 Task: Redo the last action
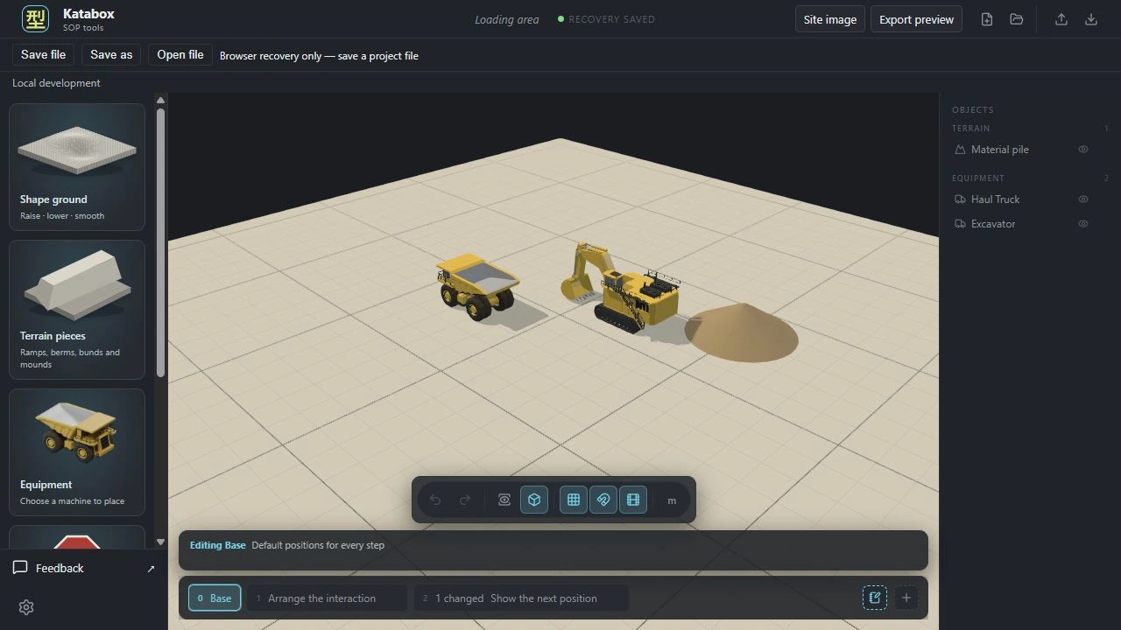465,500
